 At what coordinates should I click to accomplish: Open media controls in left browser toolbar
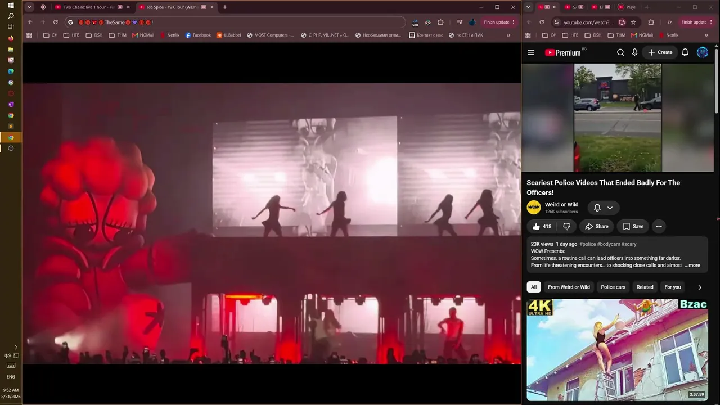pos(460,22)
